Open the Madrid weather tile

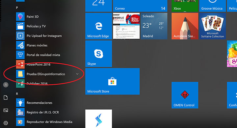[154, 26]
